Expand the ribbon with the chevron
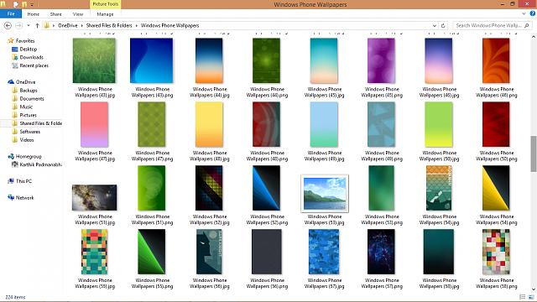This screenshot has width=537, height=302. (524, 13)
